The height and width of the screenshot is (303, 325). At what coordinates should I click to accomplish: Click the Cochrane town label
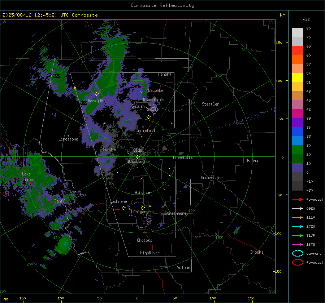(118, 201)
